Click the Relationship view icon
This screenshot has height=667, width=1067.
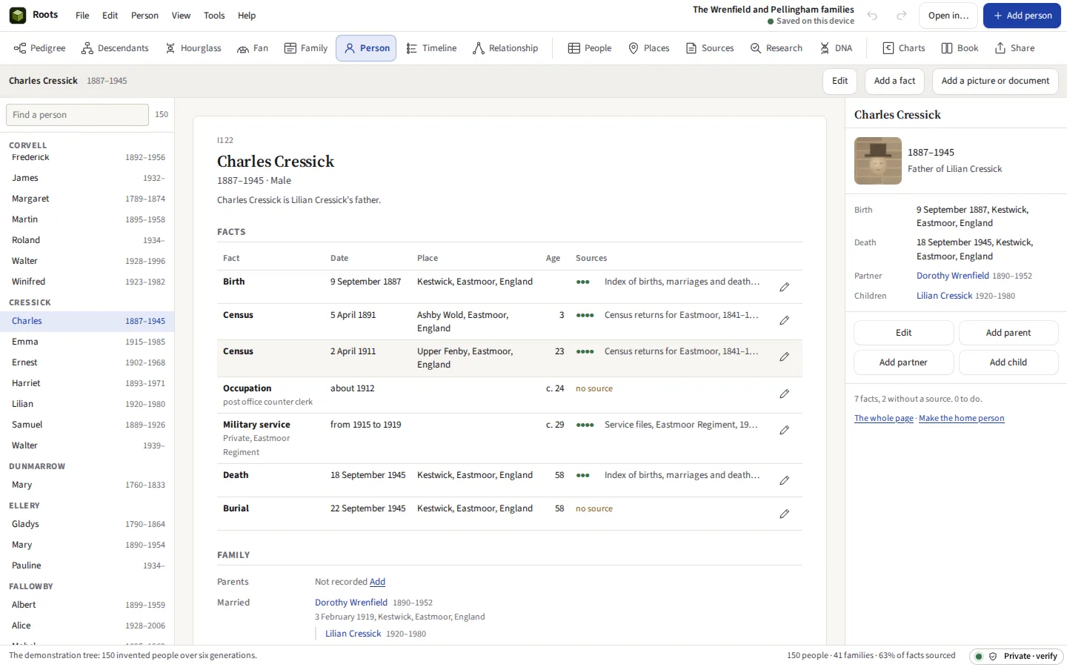click(479, 48)
